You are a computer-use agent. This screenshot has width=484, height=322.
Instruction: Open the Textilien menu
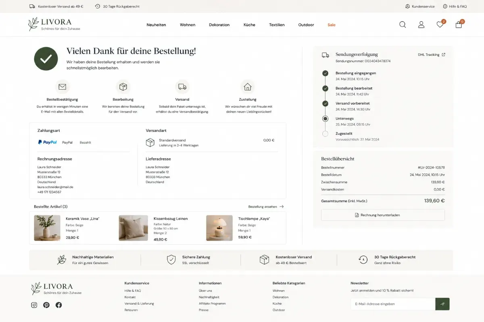[x=277, y=25]
